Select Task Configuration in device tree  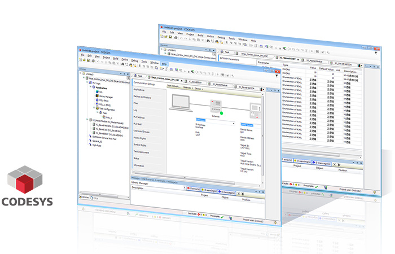click(107, 110)
